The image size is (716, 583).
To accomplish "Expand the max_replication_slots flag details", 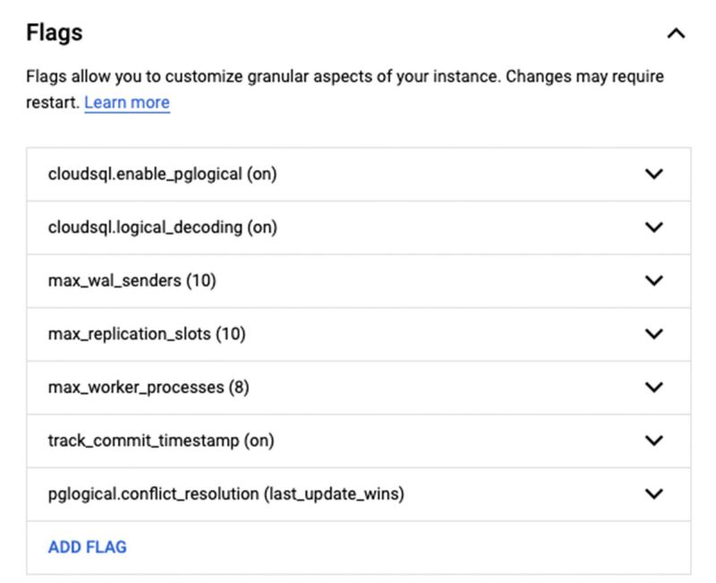I will pos(652,334).
